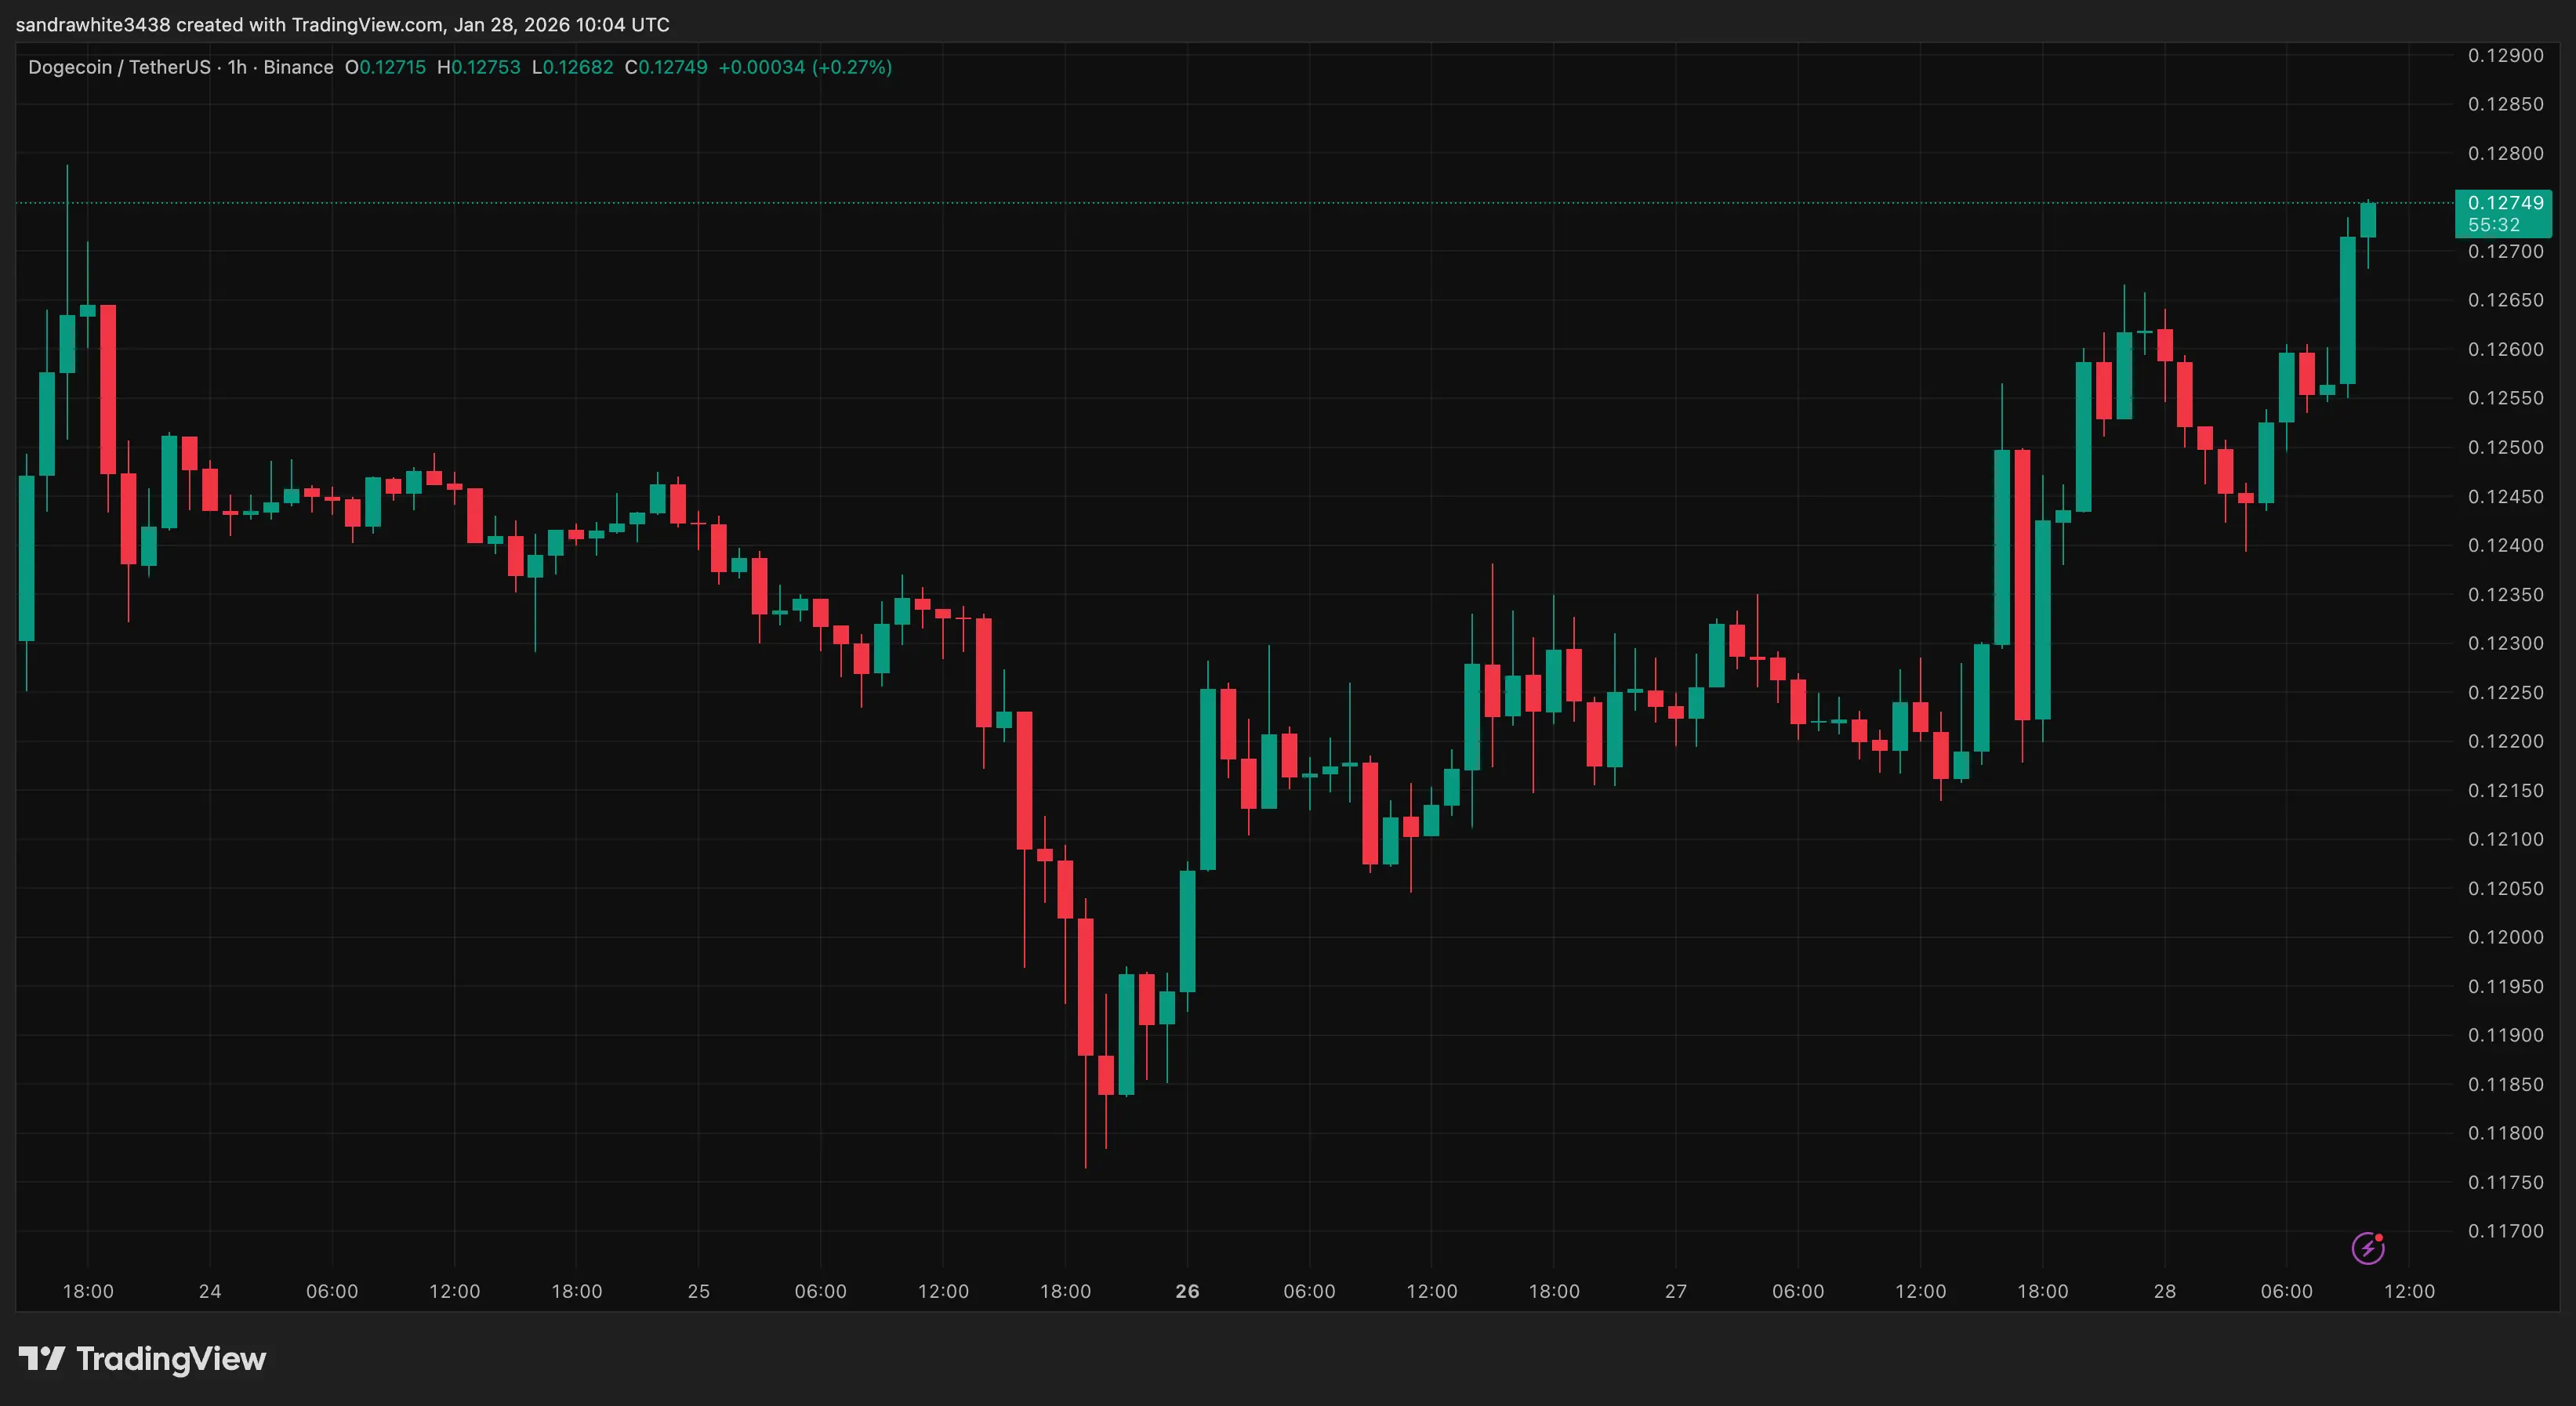Viewport: 2576px width, 1406px height.
Task: Click the high value H0.12753
Action: tap(478, 67)
